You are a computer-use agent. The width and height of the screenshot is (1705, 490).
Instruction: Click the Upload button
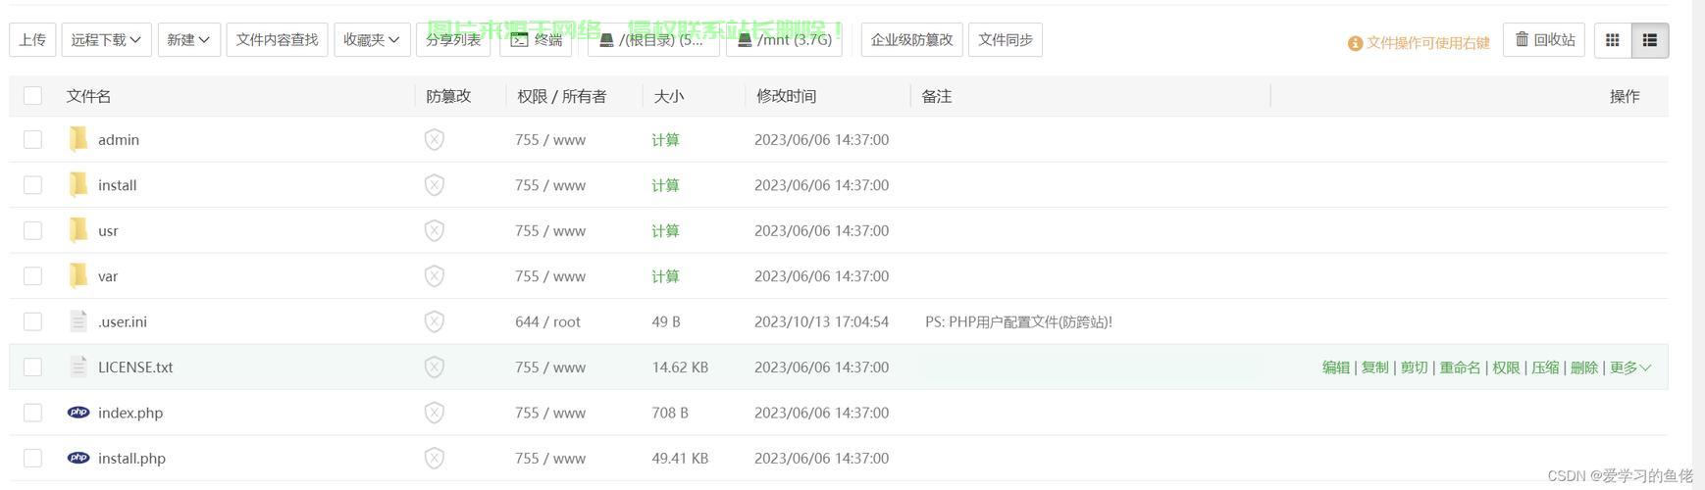[x=32, y=40]
